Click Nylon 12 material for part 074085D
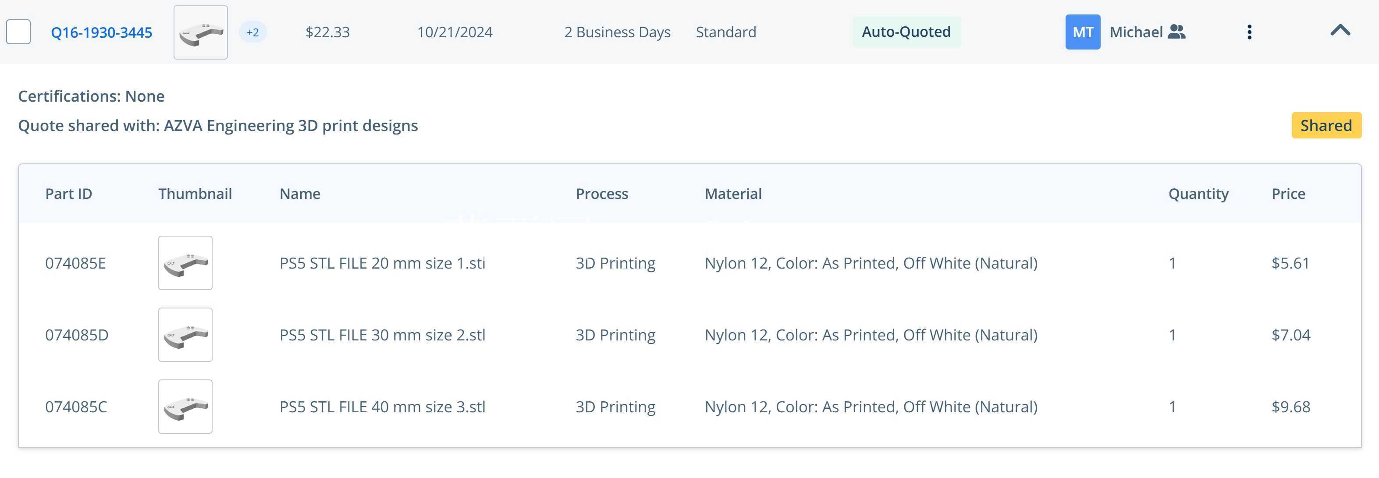Viewport: 1379px width, 478px height. (x=871, y=335)
